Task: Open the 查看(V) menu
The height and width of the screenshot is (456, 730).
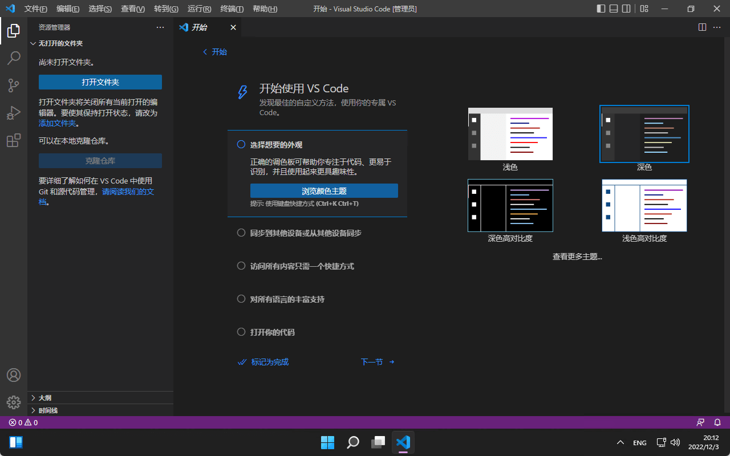Action: 133,9
